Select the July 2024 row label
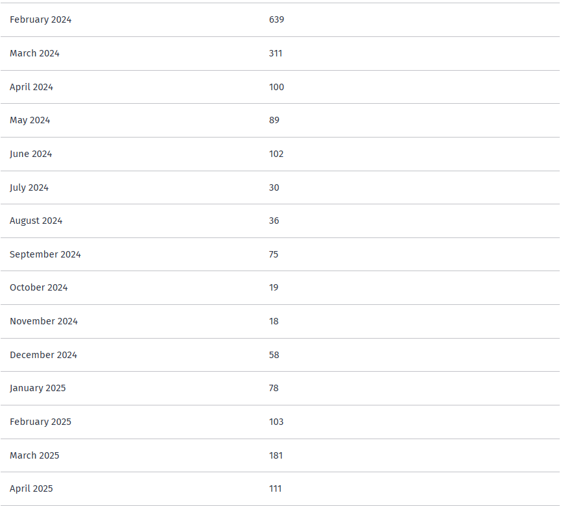Screen dimensions: 561x506 (x=29, y=187)
